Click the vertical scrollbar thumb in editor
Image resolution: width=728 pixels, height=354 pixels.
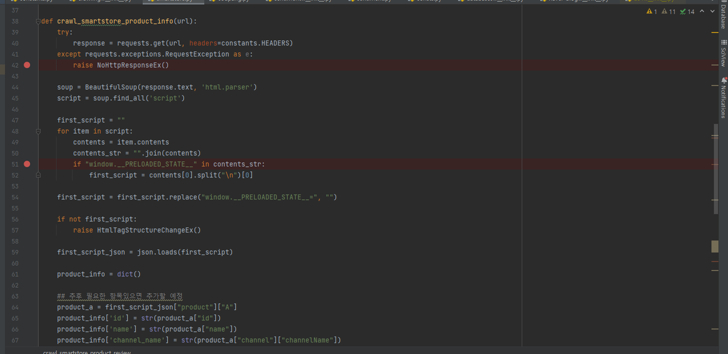pos(715,168)
